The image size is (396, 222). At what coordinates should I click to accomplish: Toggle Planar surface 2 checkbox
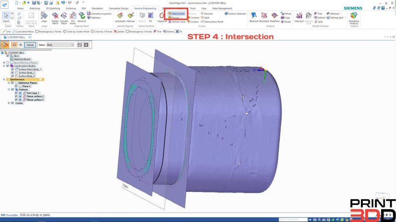[x=16, y=96]
